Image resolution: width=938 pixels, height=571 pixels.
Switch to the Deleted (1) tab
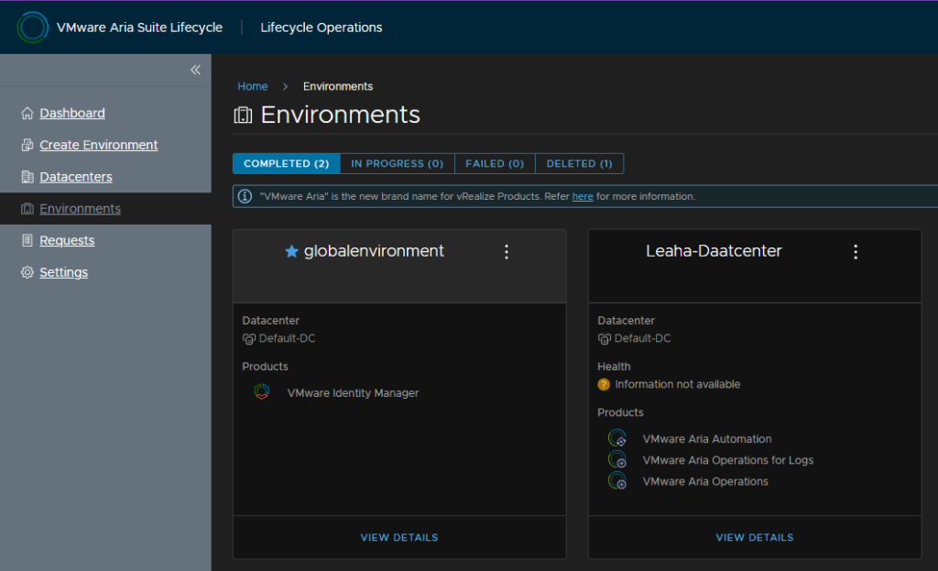pyautogui.click(x=579, y=163)
